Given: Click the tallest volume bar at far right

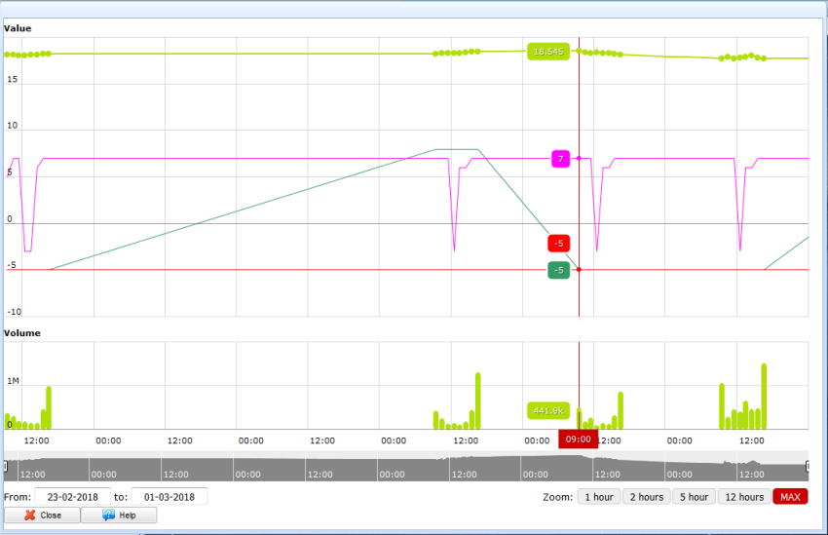Looking at the screenshot, I should click(x=764, y=397).
